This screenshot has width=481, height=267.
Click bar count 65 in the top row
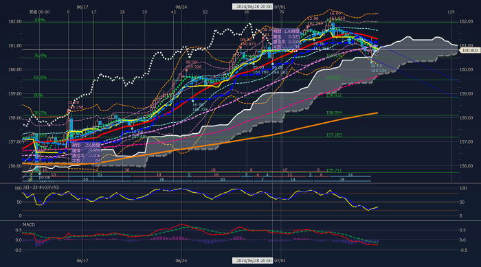click(x=247, y=12)
